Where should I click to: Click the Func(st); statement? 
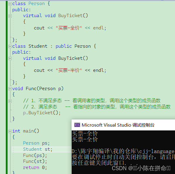pyautogui.click(x=35, y=161)
